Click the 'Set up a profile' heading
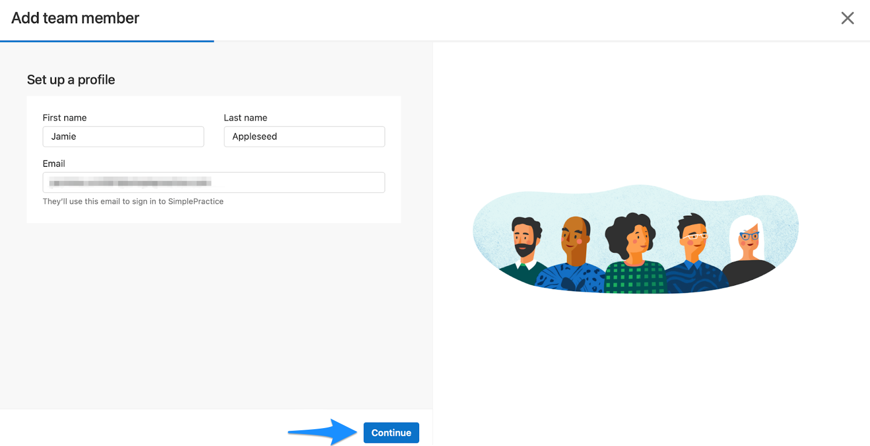 (71, 80)
